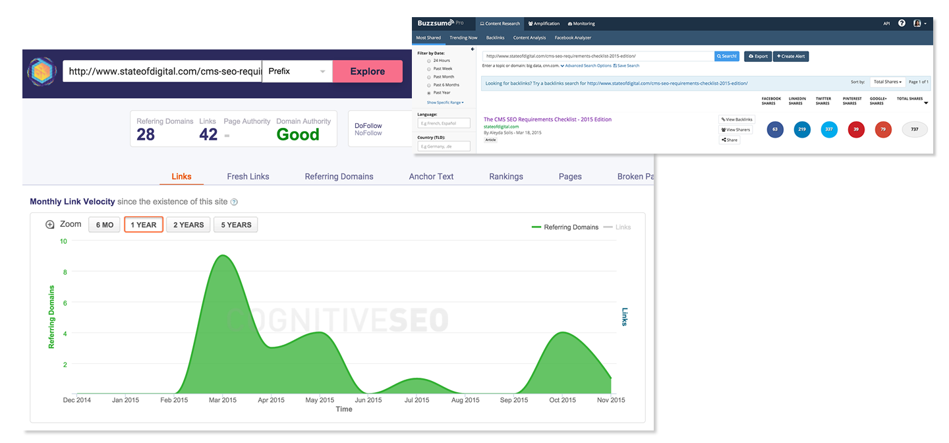Open the Prefix mode dropdown

point(297,71)
